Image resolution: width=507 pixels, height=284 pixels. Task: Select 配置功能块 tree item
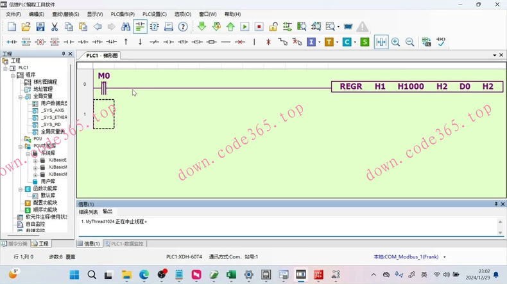tap(45, 202)
